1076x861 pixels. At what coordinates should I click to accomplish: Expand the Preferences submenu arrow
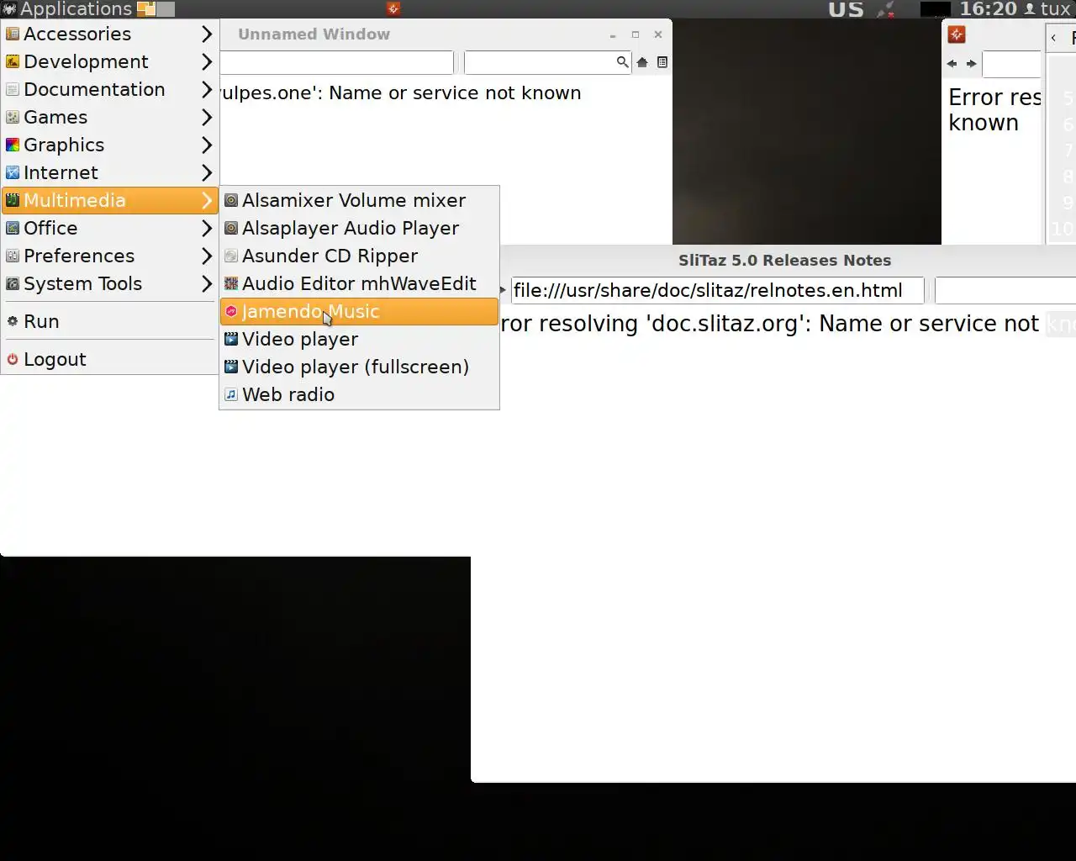(x=207, y=256)
